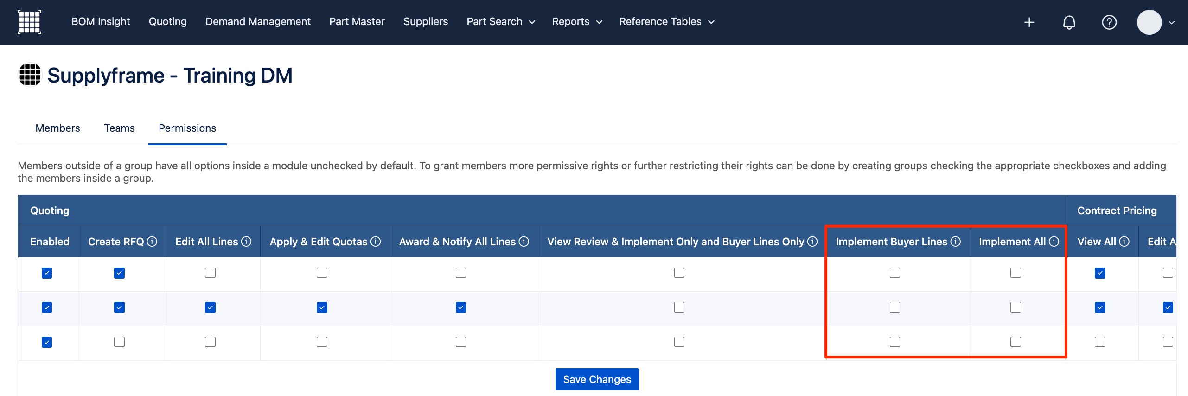
Task: Click the Supplyframe grid logo in navbar
Action: 29,22
